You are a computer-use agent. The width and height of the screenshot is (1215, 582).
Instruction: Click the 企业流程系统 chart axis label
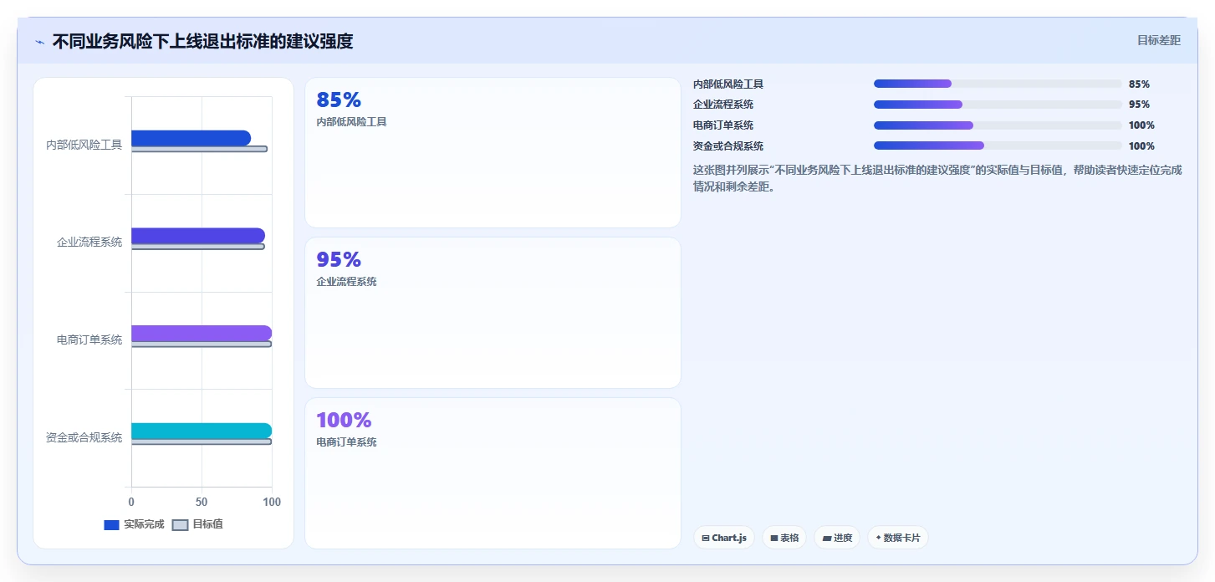[89, 242]
